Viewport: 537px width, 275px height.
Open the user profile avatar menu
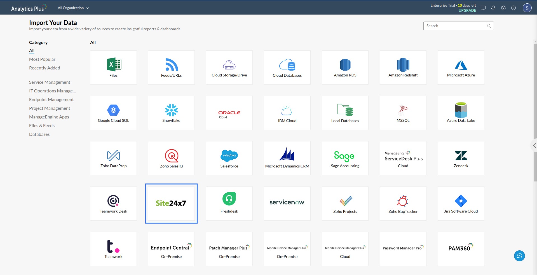[527, 8]
